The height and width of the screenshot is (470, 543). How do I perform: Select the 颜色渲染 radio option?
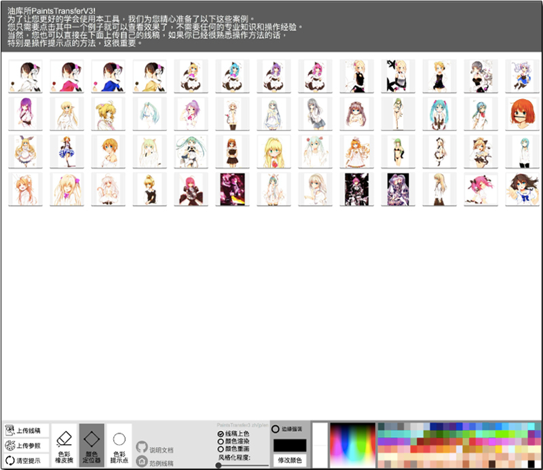coord(221,441)
